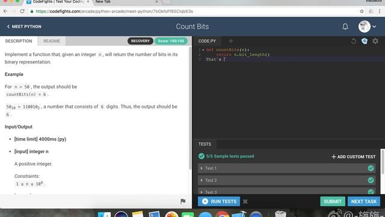385x217 pixels.
Task: Click the keyboard shortcut icon beside Run Tests
Action: point(245,201)
